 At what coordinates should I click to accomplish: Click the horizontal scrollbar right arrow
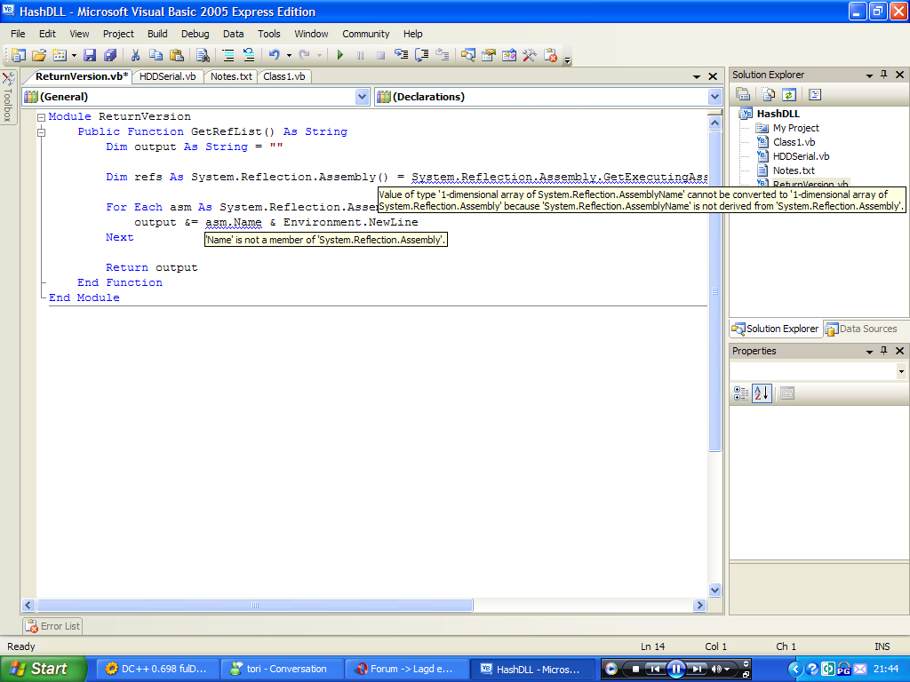point(700,605)
